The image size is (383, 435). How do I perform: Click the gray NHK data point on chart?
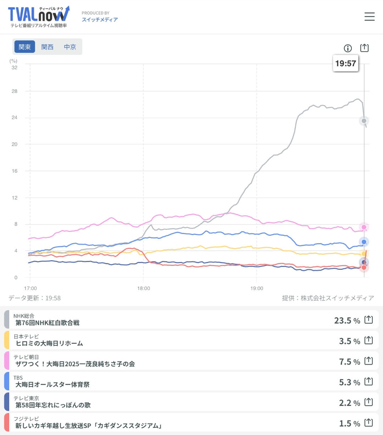tap(364, 121)
